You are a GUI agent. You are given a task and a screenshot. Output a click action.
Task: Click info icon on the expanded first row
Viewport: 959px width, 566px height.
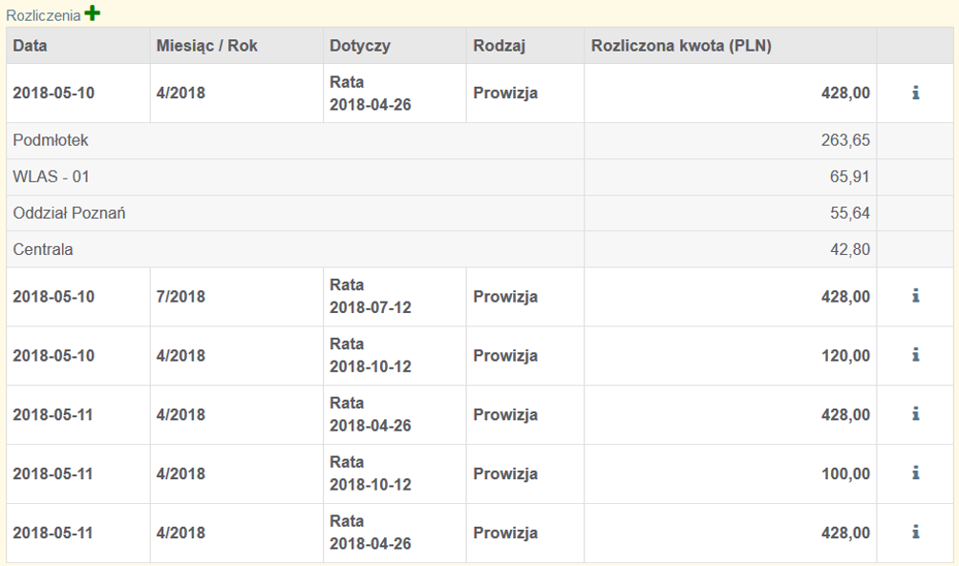pyautogui.click(x=915, y=93)
